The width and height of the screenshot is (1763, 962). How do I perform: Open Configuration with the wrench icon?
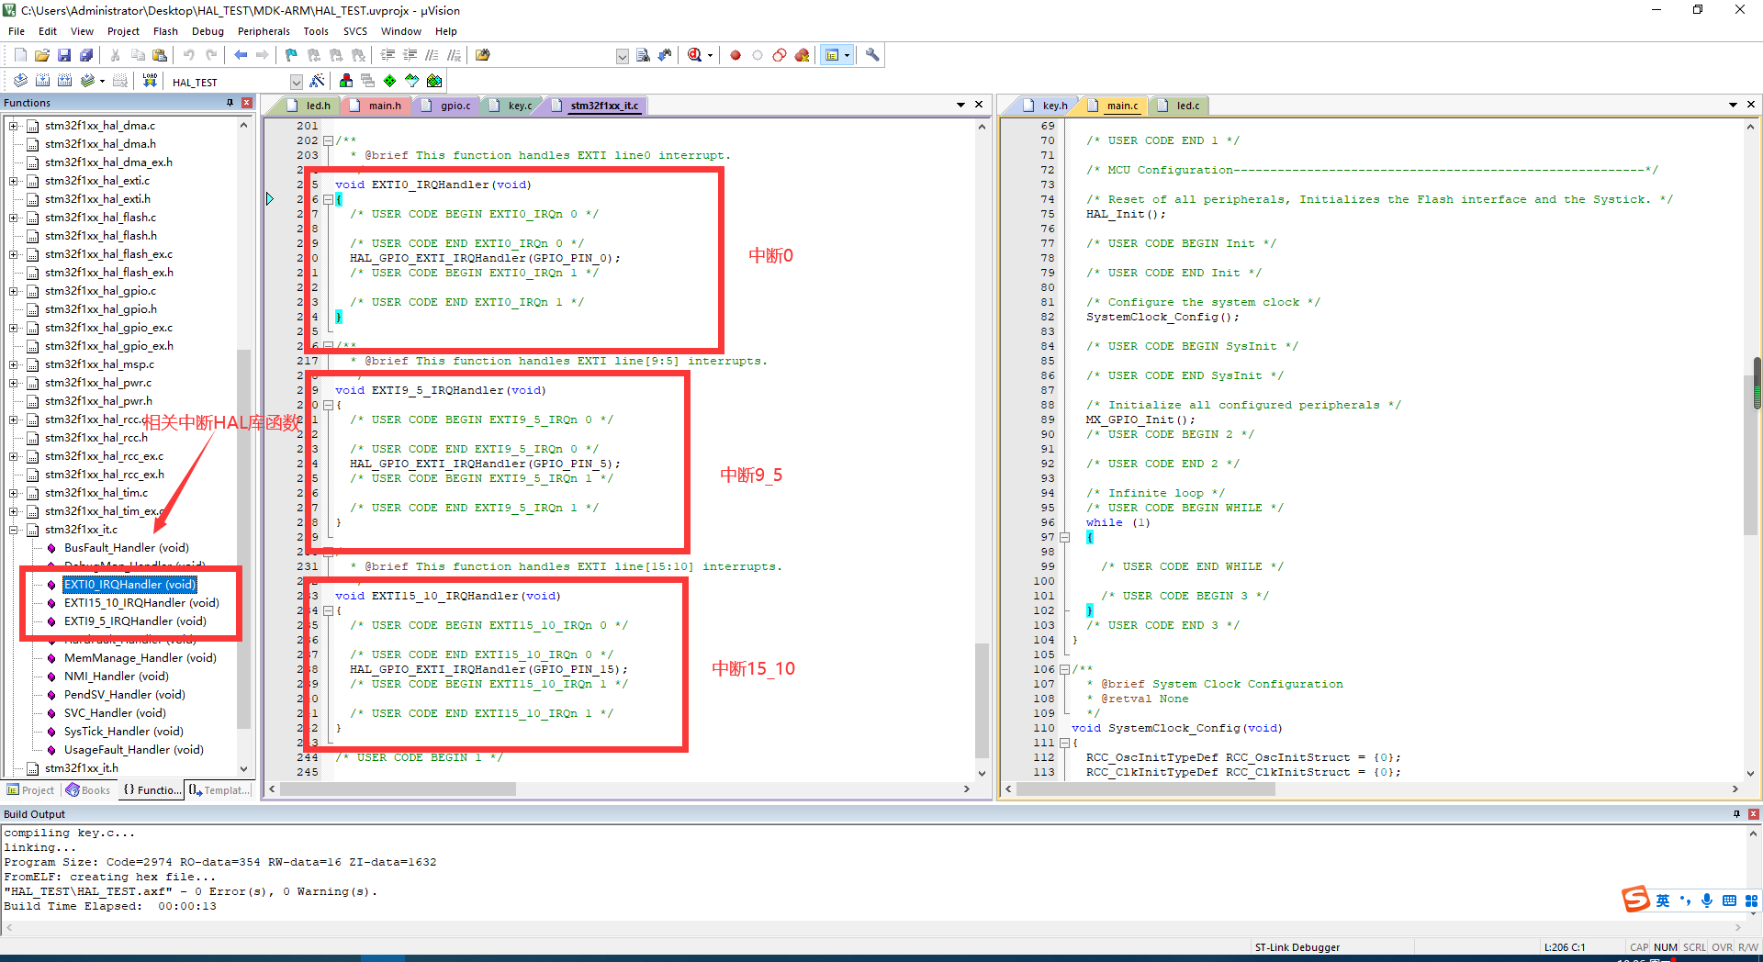pyautogui.click(x=872, y=55)
